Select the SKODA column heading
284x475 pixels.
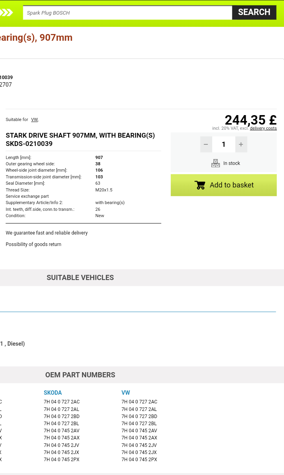click(x=53, y=393)
